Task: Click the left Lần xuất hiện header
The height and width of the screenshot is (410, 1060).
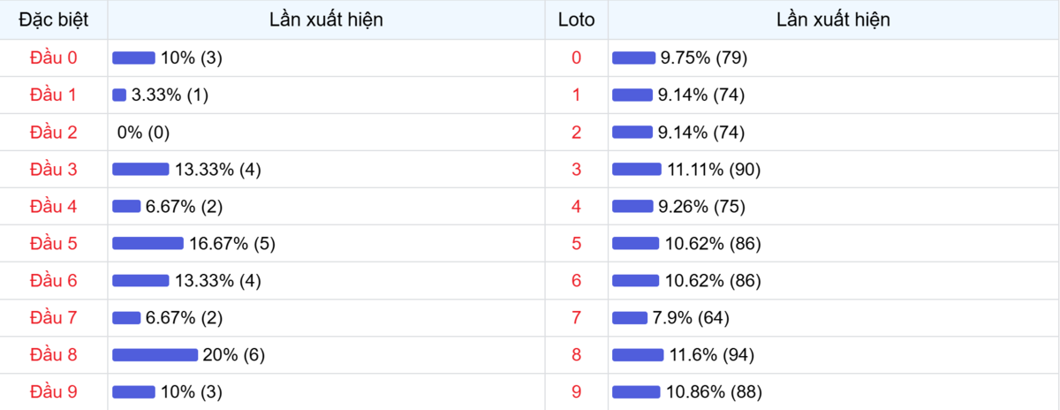Action: (x=326, y=19)
